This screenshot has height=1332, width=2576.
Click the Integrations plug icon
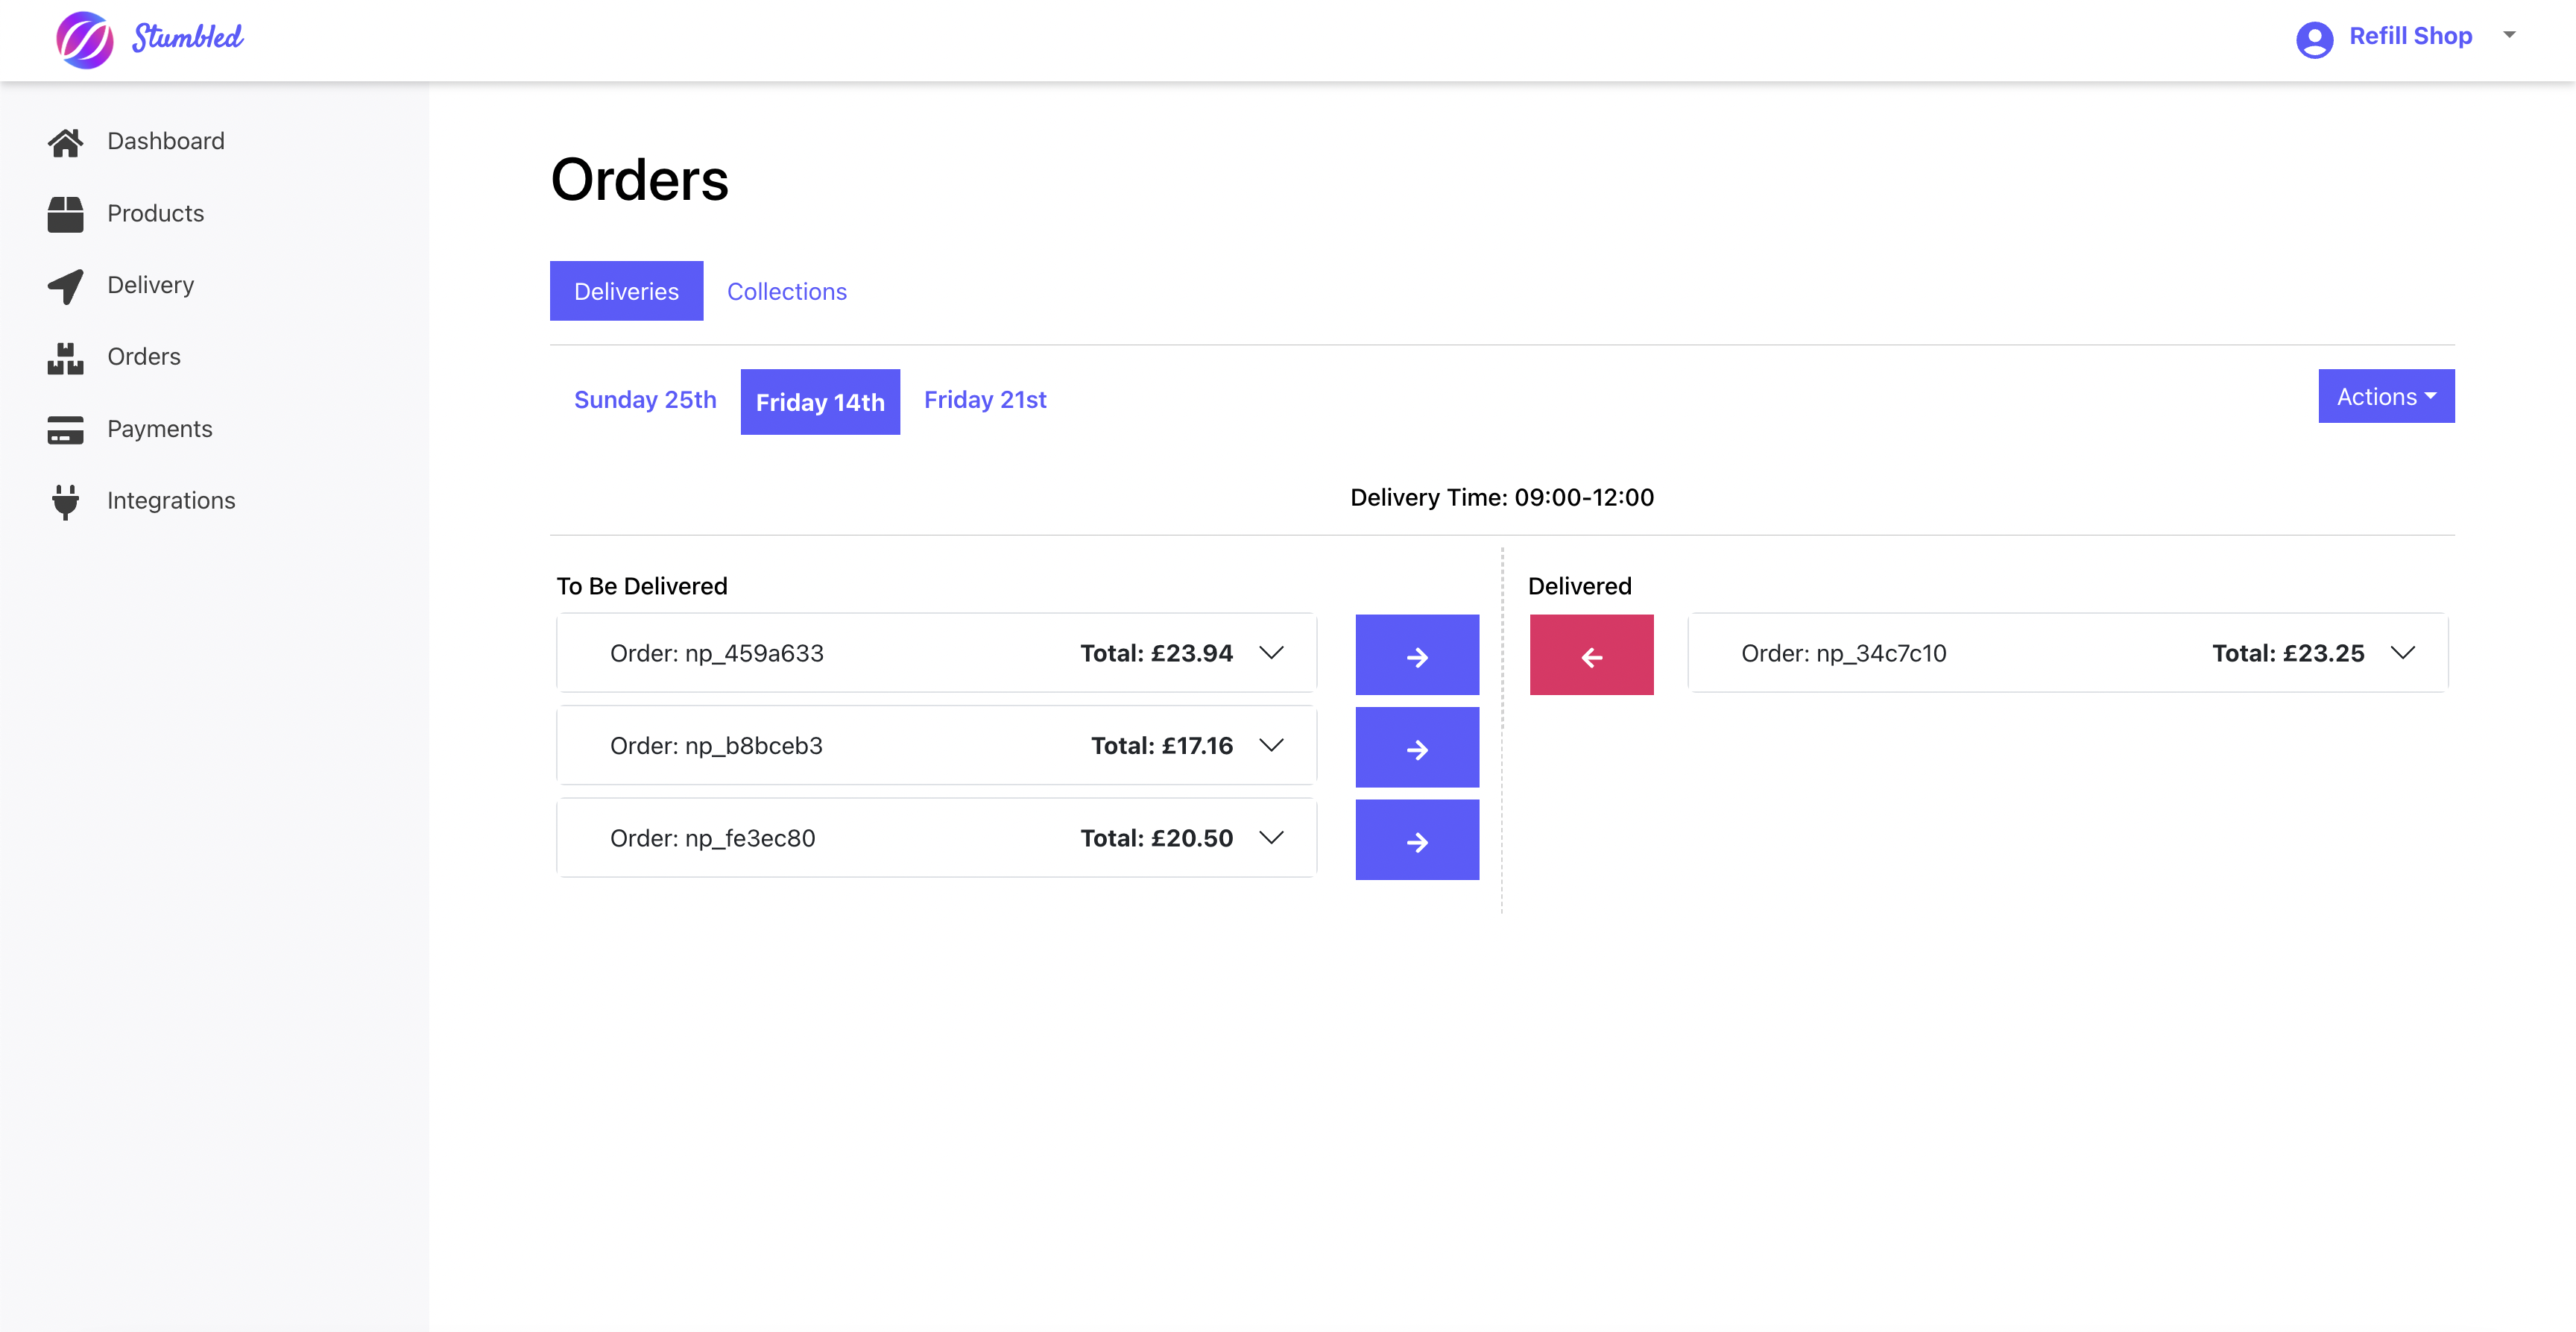[x=65, y=501]
